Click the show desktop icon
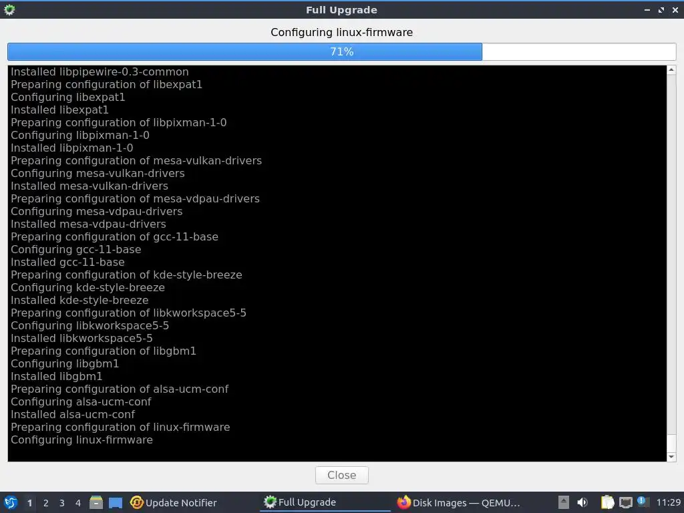684x513 pixels. pyautogui.click(x=116, y=502)
